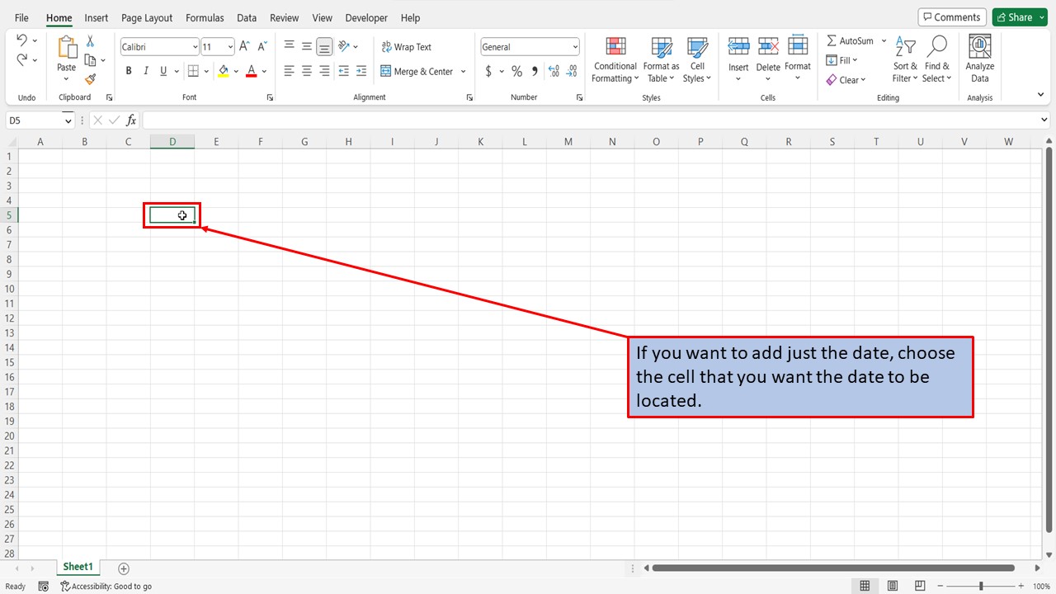Open Conditional Formatting

[615, 59]
